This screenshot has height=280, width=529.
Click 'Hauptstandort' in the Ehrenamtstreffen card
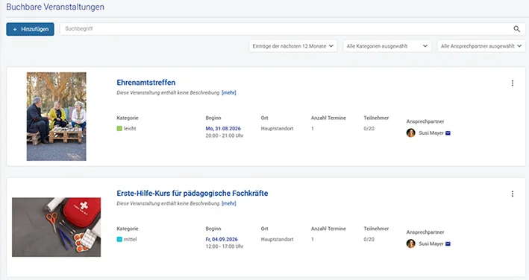click(277, 129)
